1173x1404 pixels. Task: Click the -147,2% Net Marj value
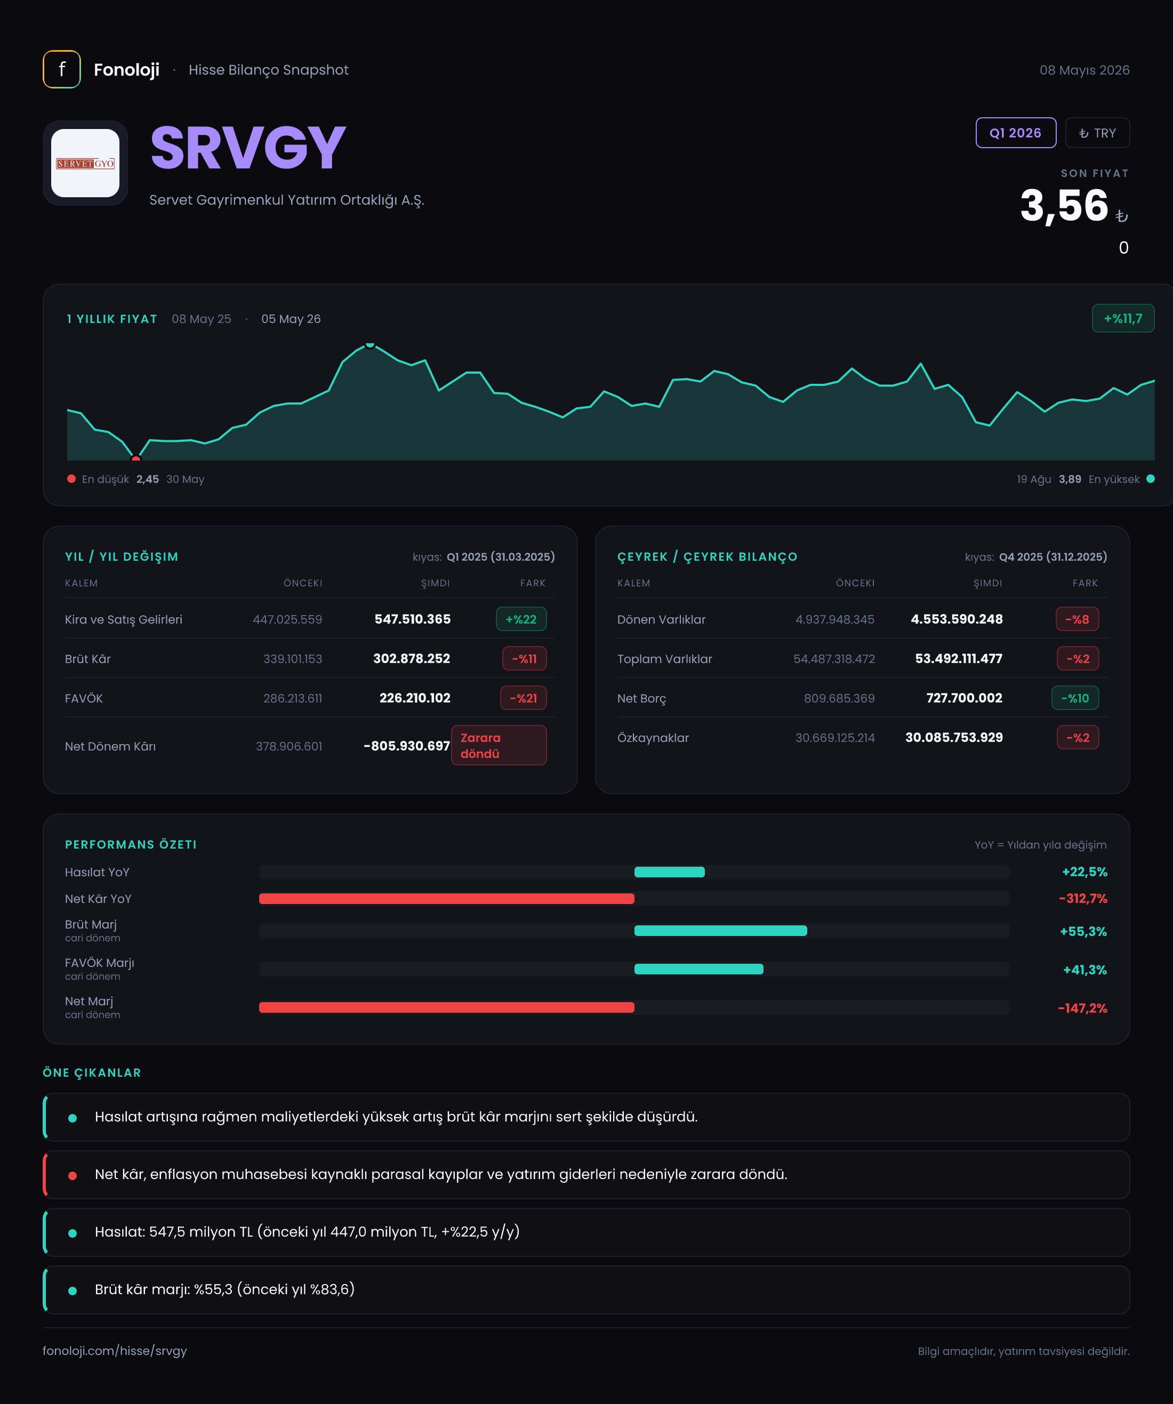(1083, 1008)
